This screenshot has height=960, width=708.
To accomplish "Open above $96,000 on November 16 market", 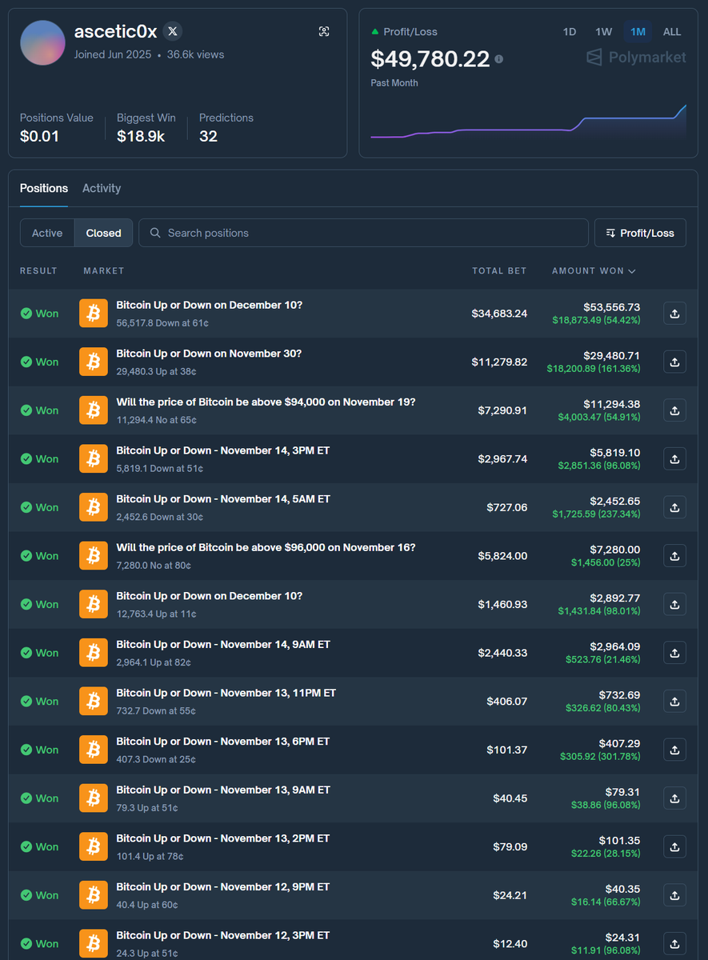I will coord(266,548).
